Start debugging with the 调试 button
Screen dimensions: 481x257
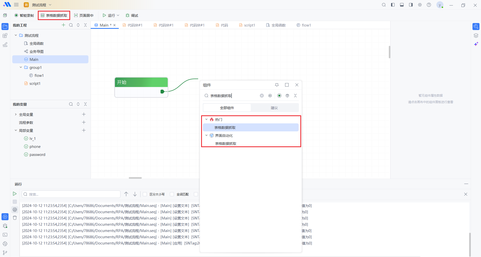(x=132, y=16)
